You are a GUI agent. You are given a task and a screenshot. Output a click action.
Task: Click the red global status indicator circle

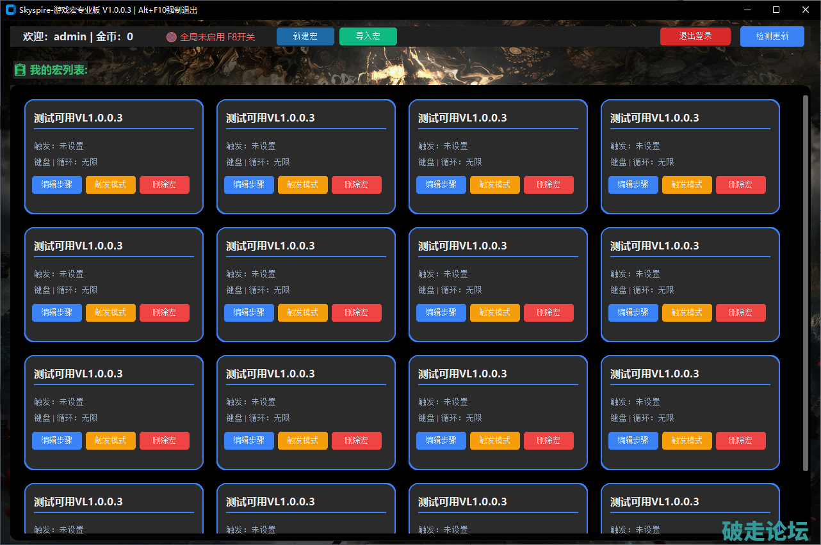click(171, 37)
